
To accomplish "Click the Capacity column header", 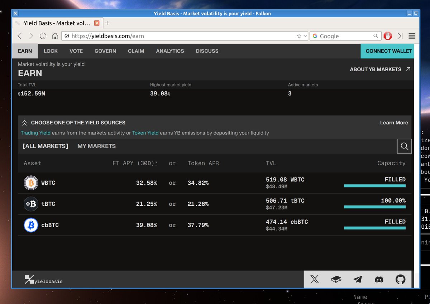I will 391,163.
